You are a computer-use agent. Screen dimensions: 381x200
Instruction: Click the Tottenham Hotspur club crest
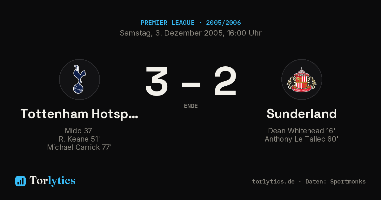79,80
